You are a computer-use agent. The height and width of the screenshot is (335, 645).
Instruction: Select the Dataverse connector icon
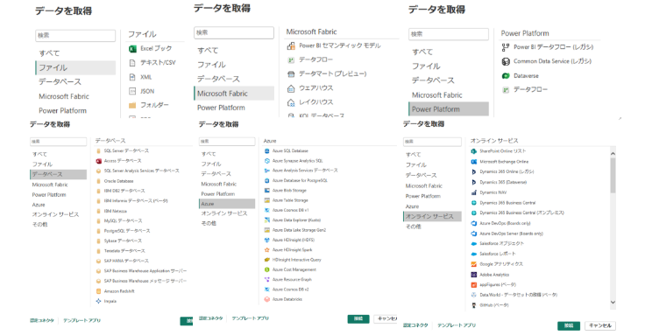506,76
